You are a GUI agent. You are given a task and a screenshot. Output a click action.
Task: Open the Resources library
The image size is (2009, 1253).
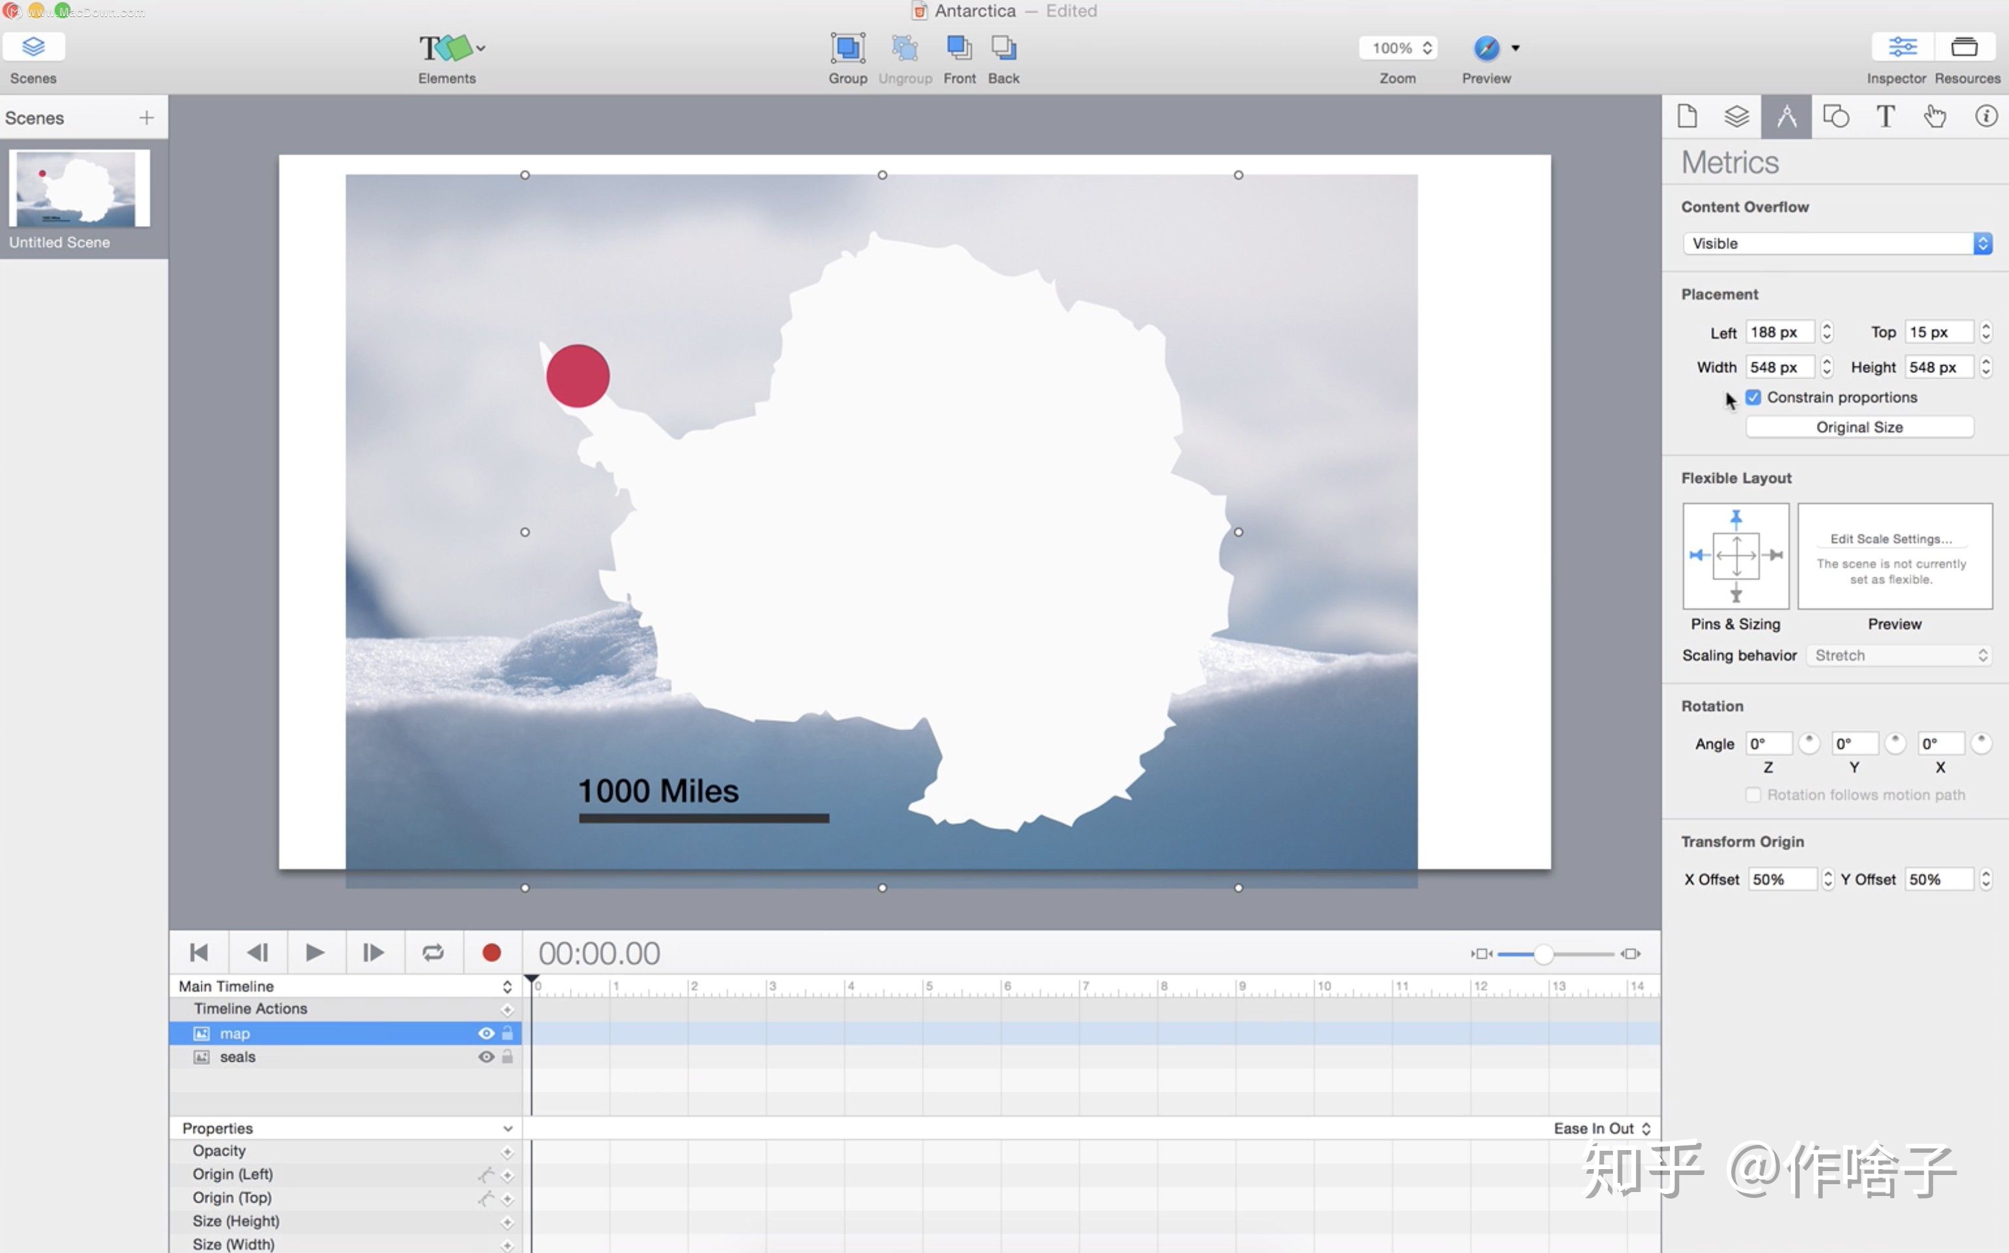coord(1964,47)
